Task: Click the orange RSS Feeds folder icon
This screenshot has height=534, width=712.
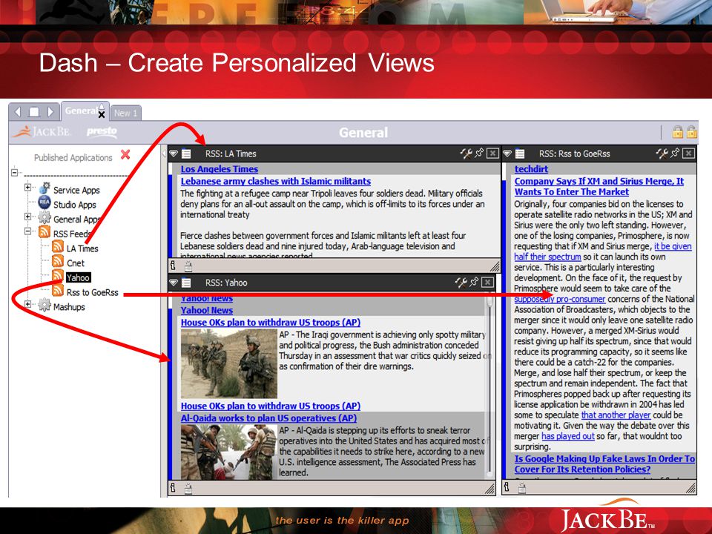Action: coord(44,232)
